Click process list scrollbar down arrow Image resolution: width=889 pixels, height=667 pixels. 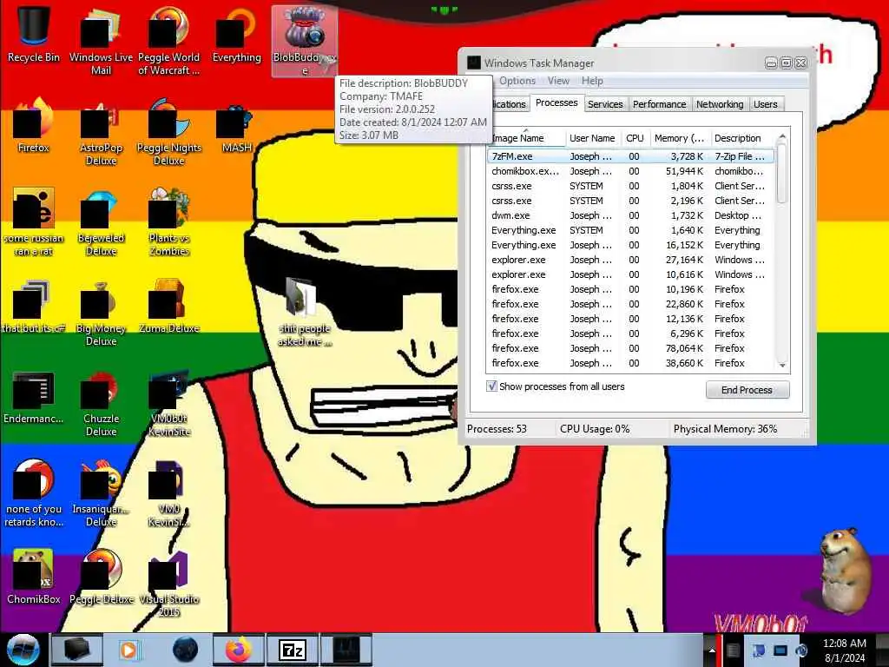click(782, 365)
